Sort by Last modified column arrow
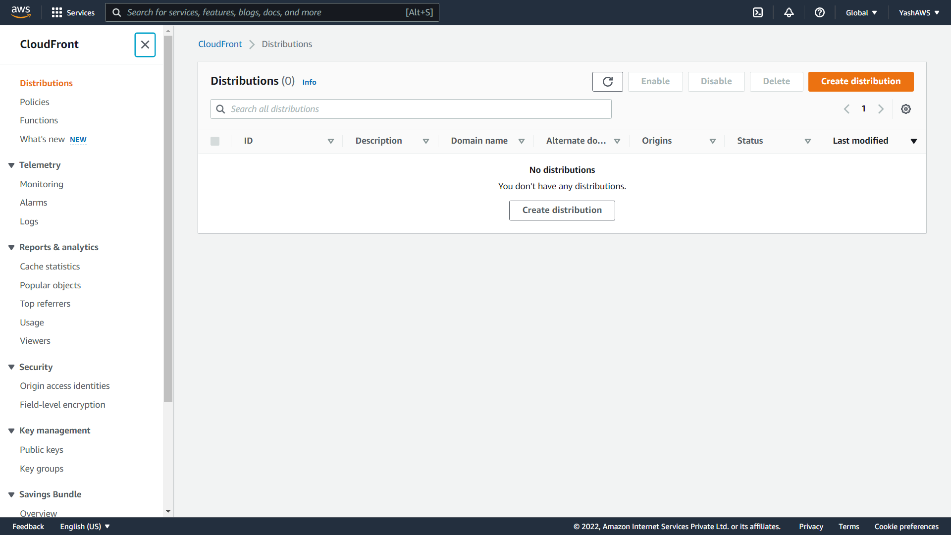The width and height of the screenshot is (951, 535). (x=914, y=141)
